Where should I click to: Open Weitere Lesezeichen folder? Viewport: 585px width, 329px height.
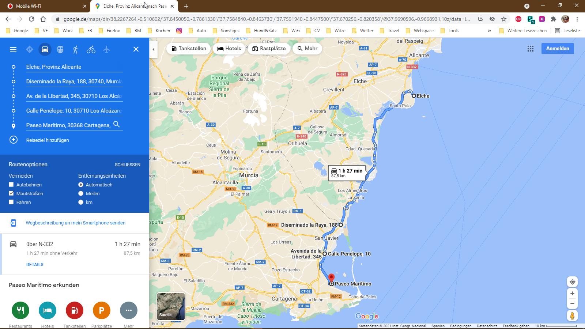523,31
